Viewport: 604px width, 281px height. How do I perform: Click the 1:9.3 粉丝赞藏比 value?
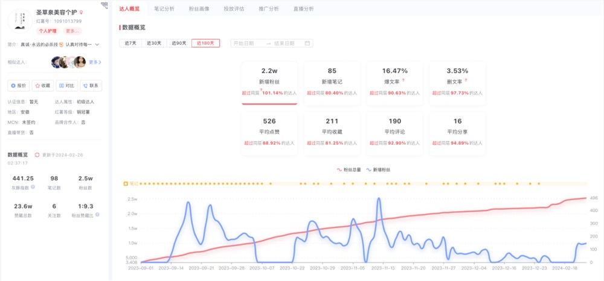click(86, 206)
